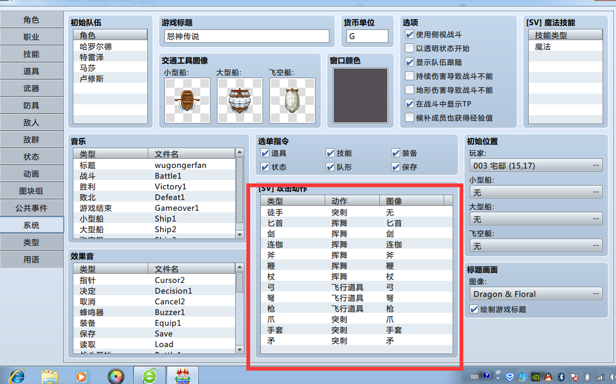This screenshot has height=384, width=616.
Task: Enable 地形伤害导致战斗不能 checkbox
Action: click(409, 90)
